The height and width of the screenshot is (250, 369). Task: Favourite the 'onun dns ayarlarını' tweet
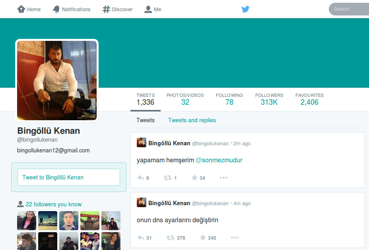[x=203, y=238]
